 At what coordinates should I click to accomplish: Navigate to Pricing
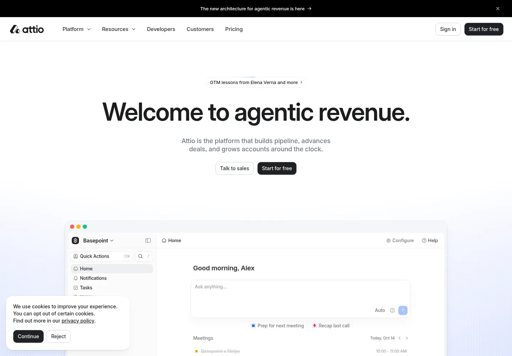(x=234, y=29)
